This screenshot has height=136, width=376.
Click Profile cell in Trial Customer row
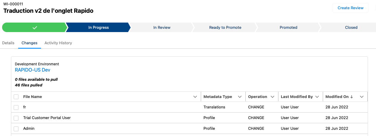click(209, 118)
